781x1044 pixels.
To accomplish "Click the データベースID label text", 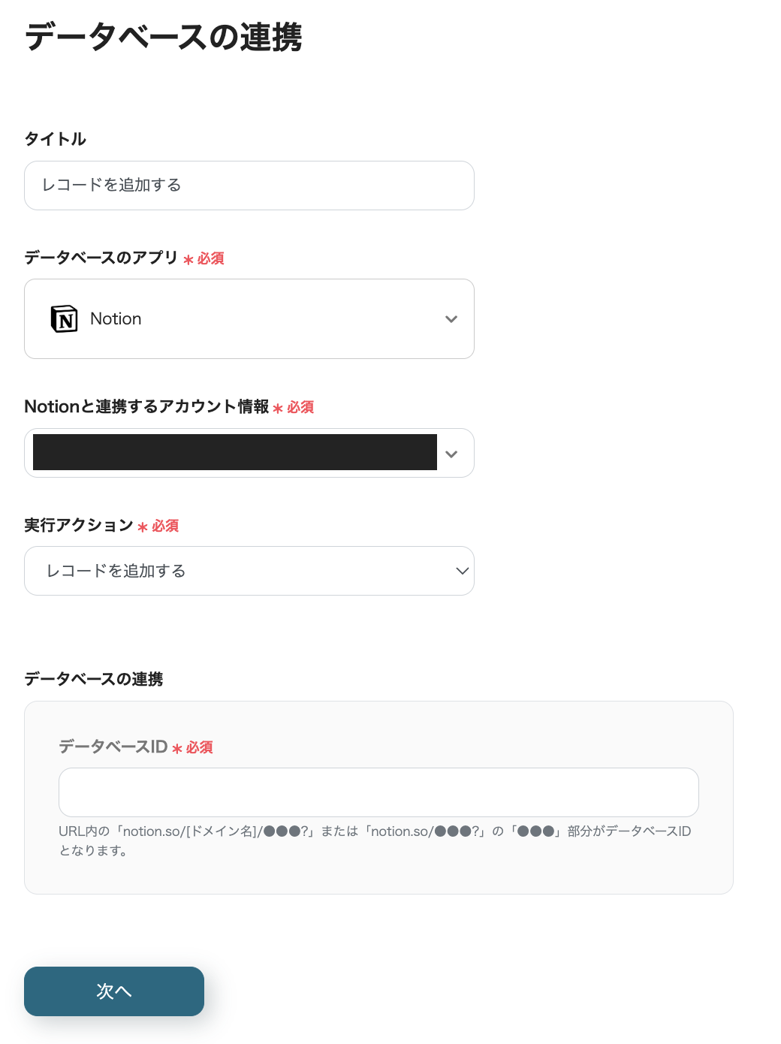I will click(113, 747).
